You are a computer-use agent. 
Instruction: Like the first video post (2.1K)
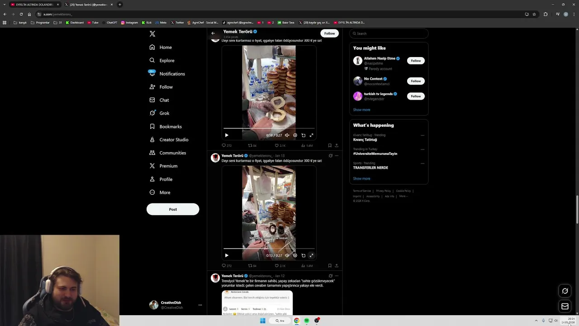(x=280, y=145)
